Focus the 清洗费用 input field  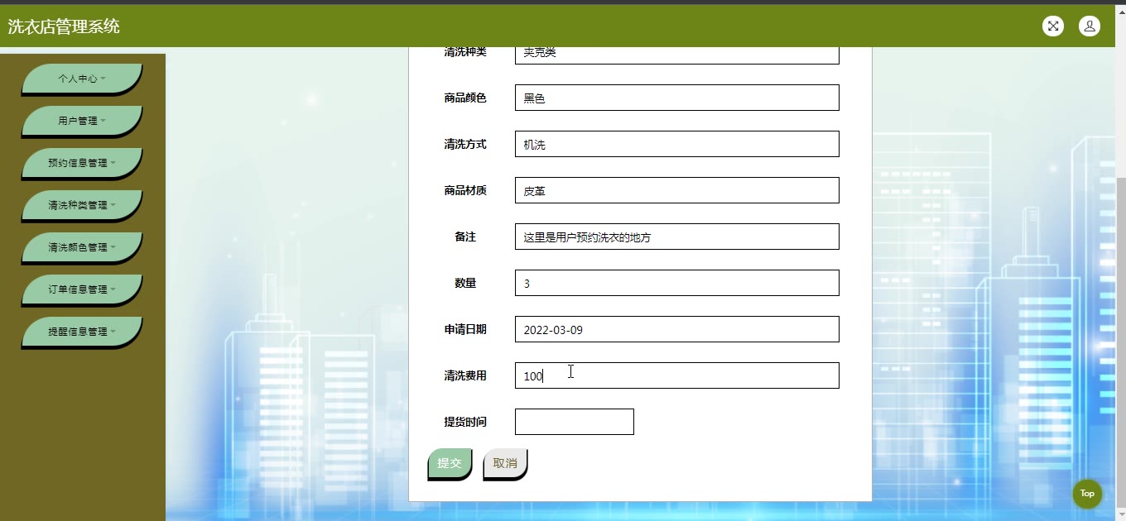pyautogui.click(x=677, y=375)
